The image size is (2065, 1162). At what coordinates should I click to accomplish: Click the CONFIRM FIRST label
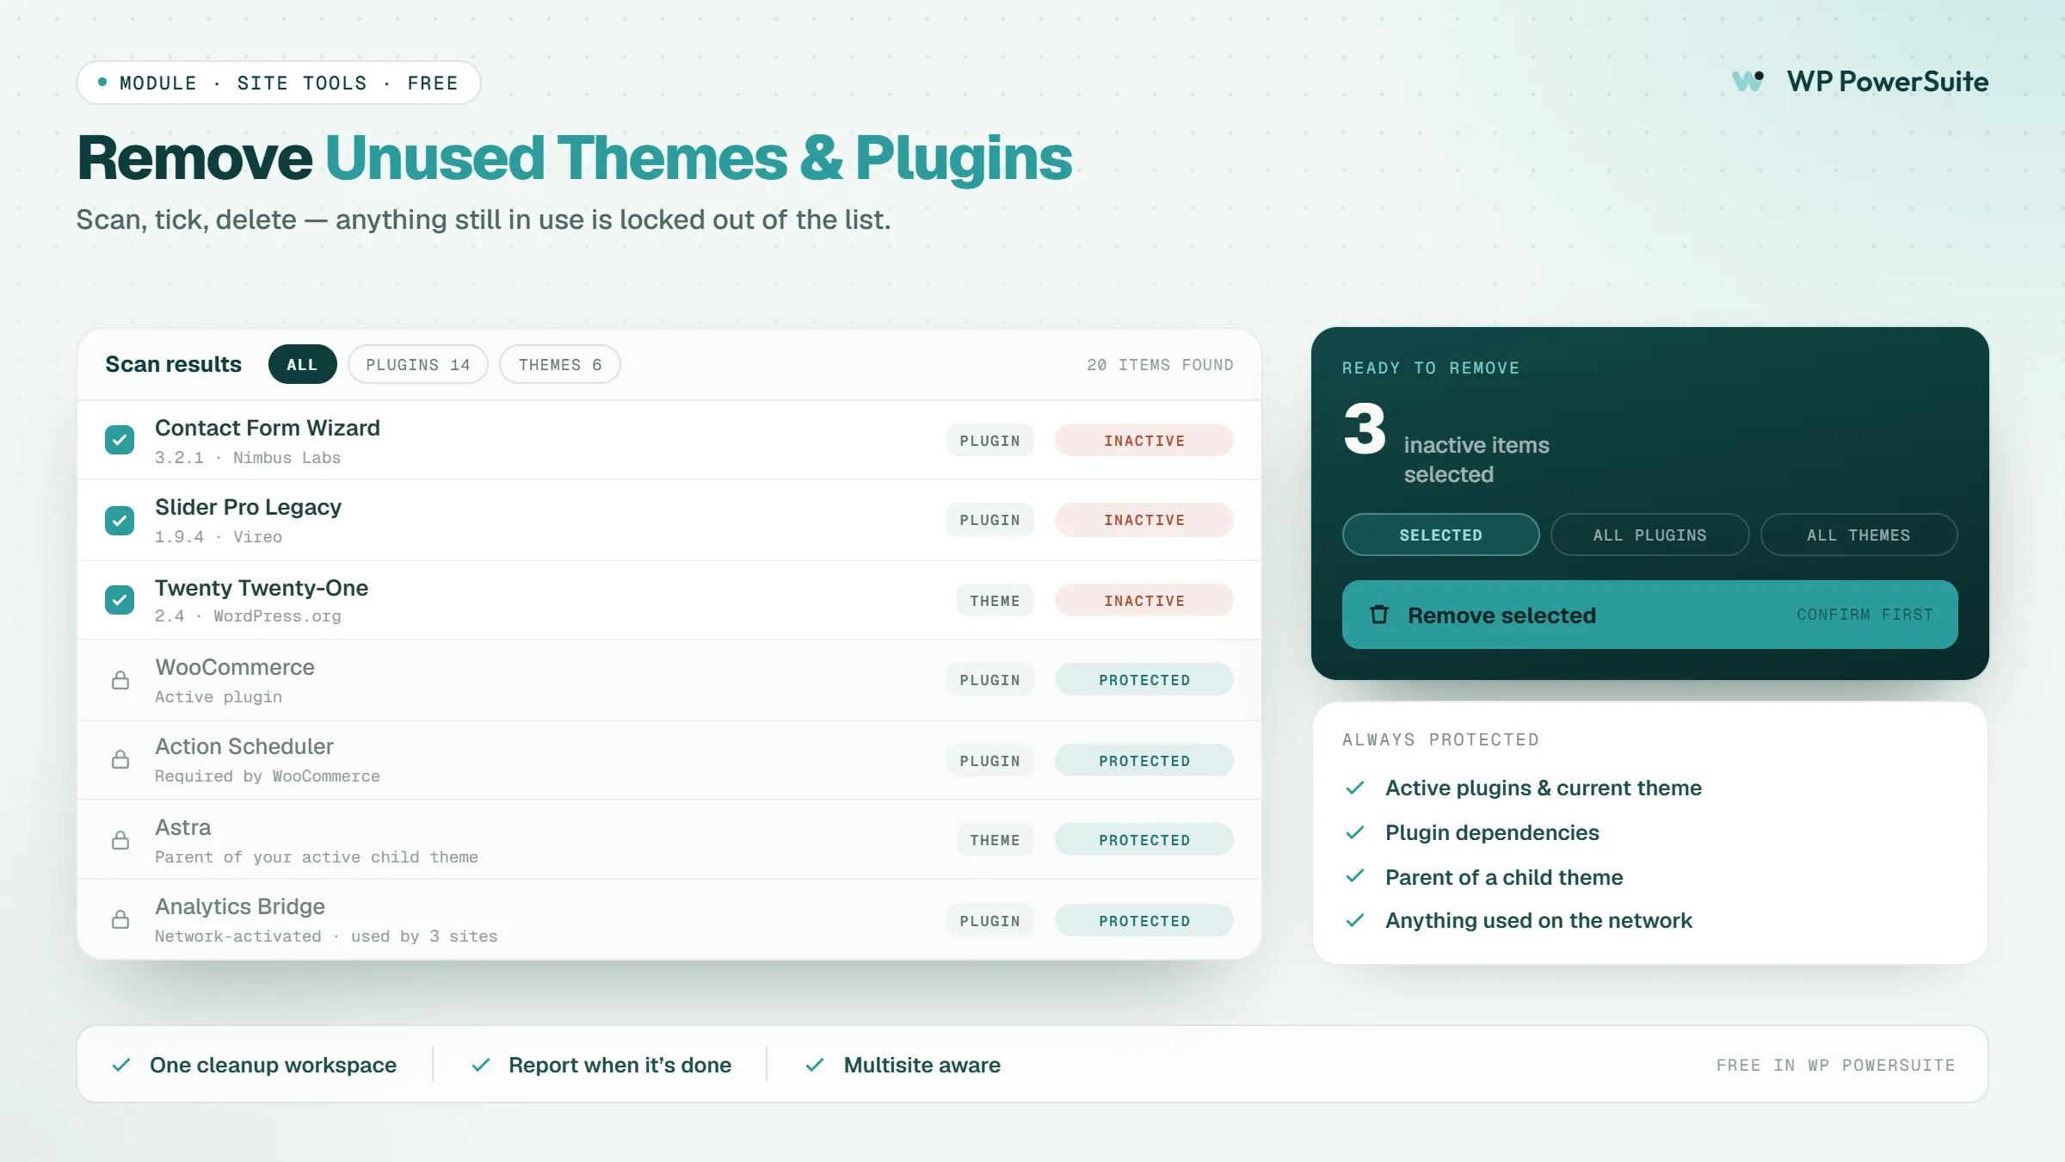click(x=1865, y=615)
